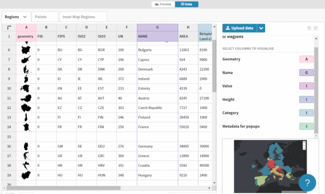The image size is (325, 194).
Task: Click the Croatia name cell
Action: (158, 165)
